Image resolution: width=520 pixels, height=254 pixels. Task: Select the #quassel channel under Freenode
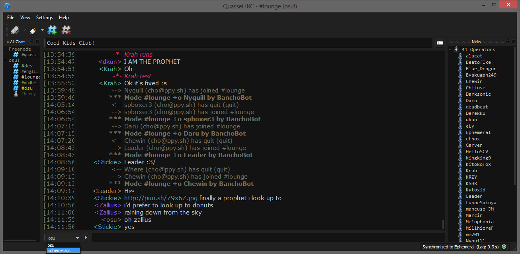click(x=30, y=55)
